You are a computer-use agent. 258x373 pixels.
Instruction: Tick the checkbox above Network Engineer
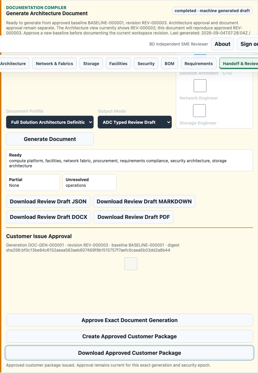pos(200,86)
